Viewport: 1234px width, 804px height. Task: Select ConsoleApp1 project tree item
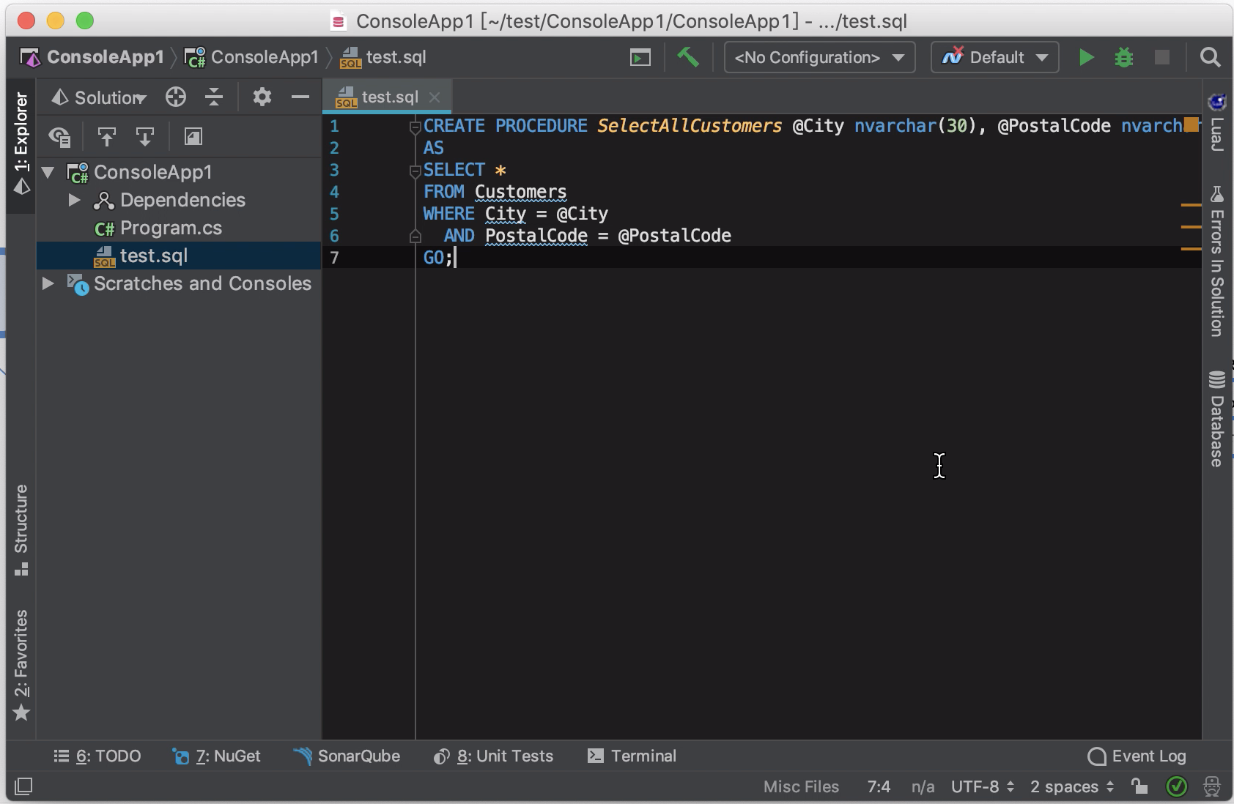click(139, 172)
